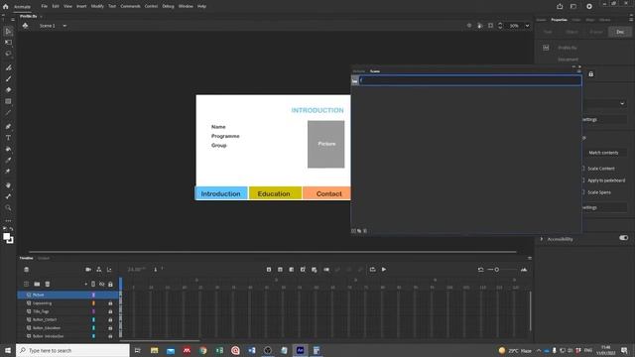Open the stage zoom percentage dropdown

[x=527, y=26]
